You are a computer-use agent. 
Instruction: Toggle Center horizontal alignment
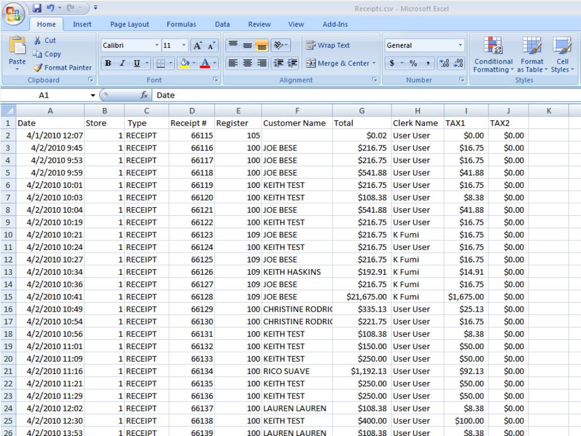click(247, 64)
